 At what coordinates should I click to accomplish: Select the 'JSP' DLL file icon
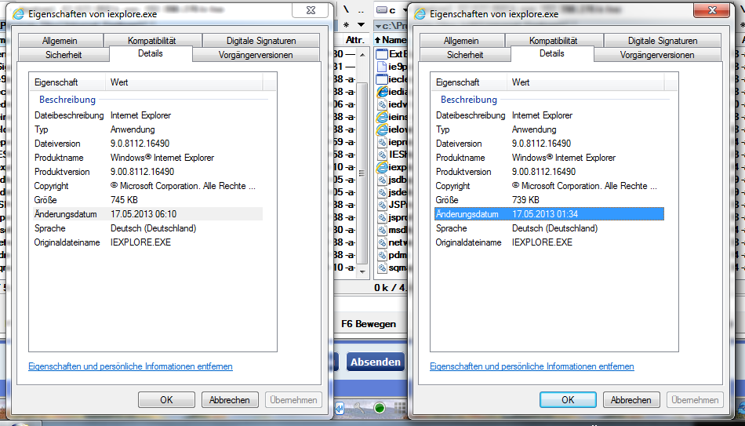click(x=382, y=205)
